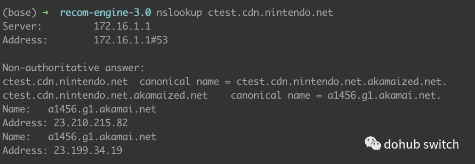
Task: Click the last Address: label
Action: [x=25, y=150]
